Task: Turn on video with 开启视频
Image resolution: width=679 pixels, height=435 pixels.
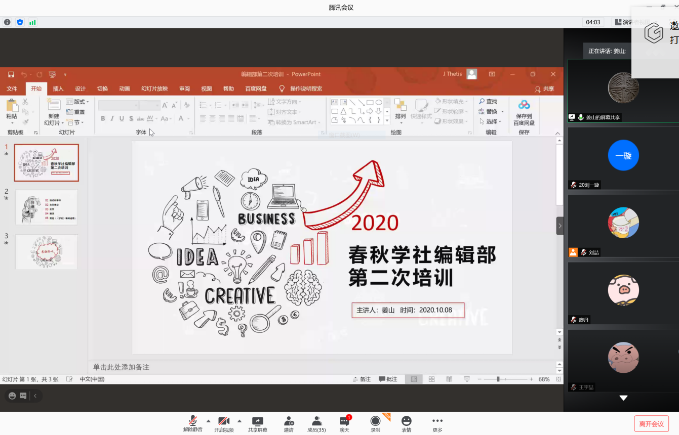Action: coord(224,421)
